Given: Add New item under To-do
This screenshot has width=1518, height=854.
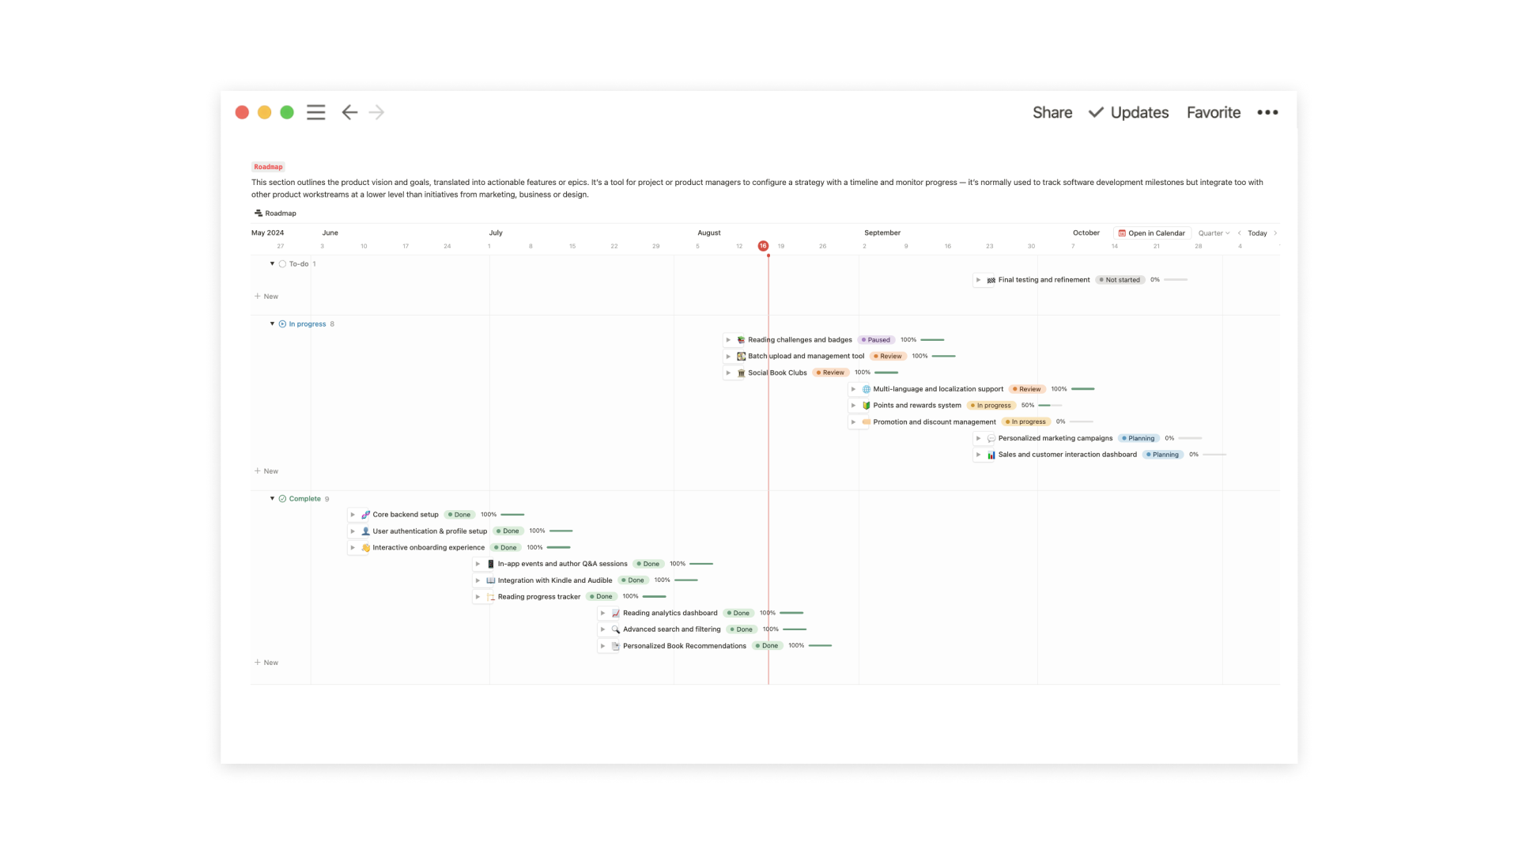Looking at the screenshot, I should 266,297.
